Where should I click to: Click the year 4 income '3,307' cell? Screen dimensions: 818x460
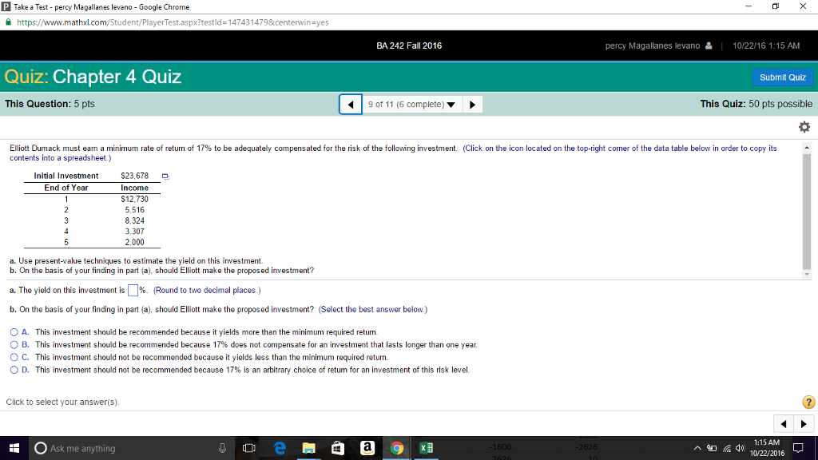[134, 232]
